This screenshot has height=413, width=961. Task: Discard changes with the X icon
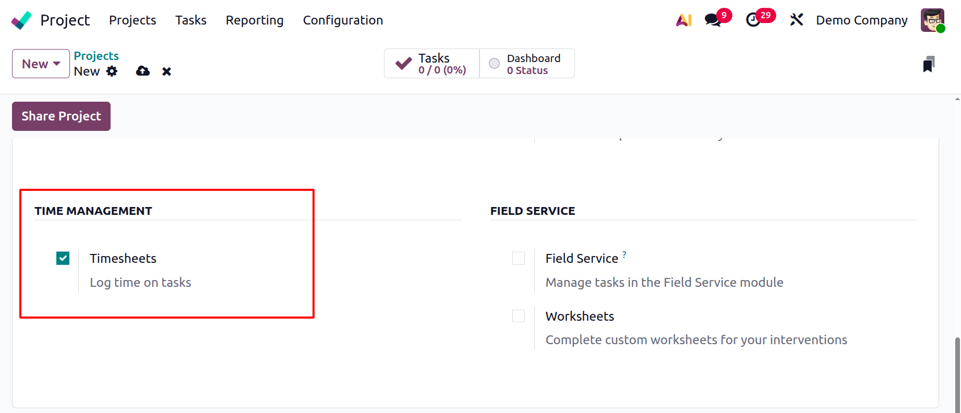click(166, 71)
